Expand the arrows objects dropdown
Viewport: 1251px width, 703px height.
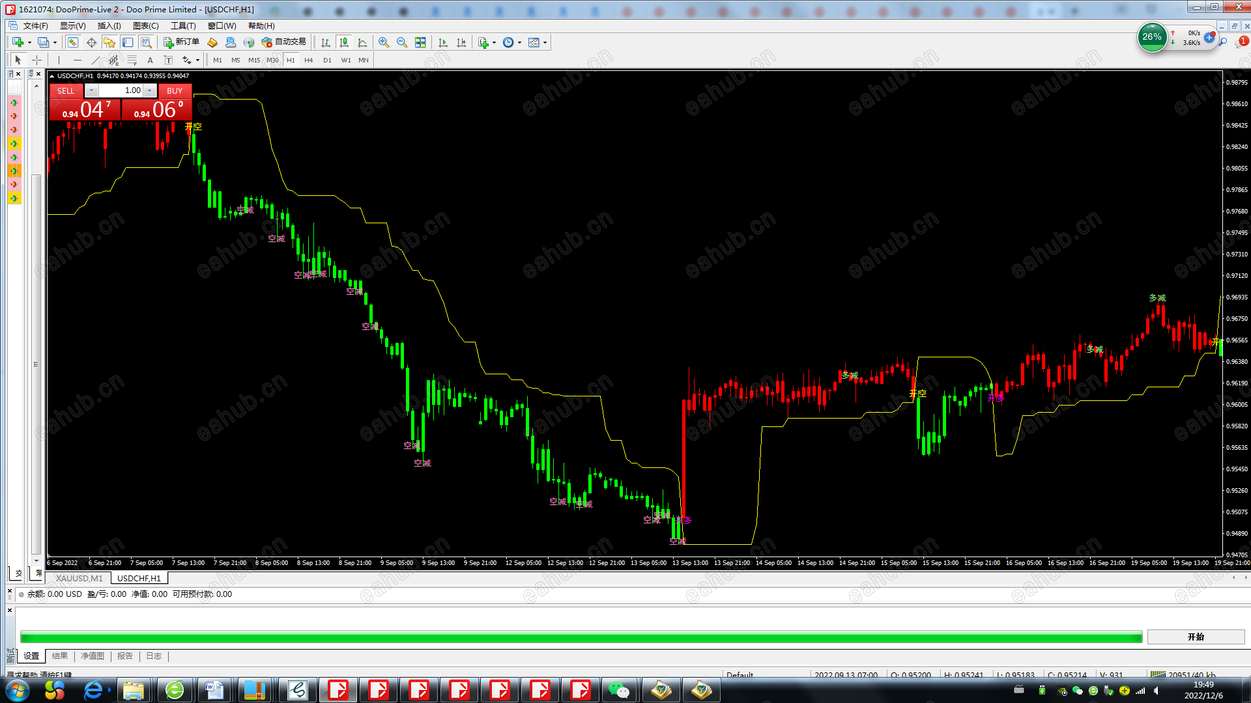click(x=197, y=60)
